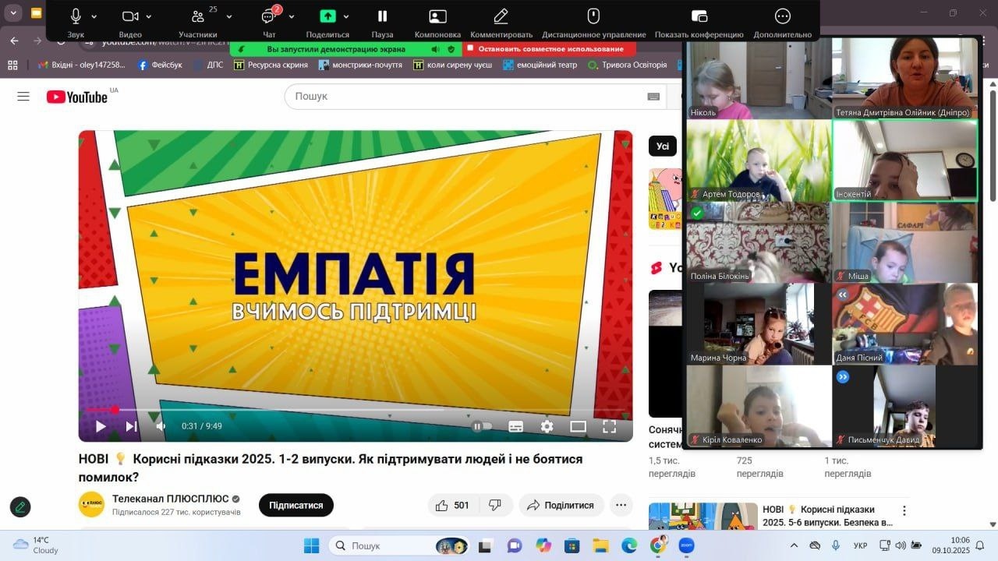Open the Zoom Чат panel
This screenshot has height=561, width=998.
click(268, 16)
